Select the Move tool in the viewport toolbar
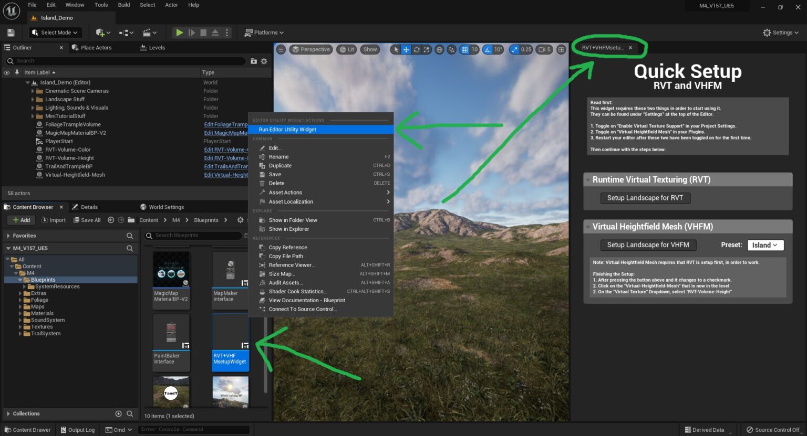807x436 pixels. click(406, 49)
